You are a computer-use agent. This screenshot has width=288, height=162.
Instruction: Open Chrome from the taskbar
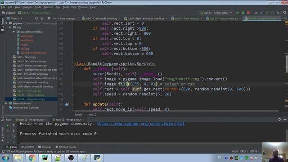click(31, 158)
